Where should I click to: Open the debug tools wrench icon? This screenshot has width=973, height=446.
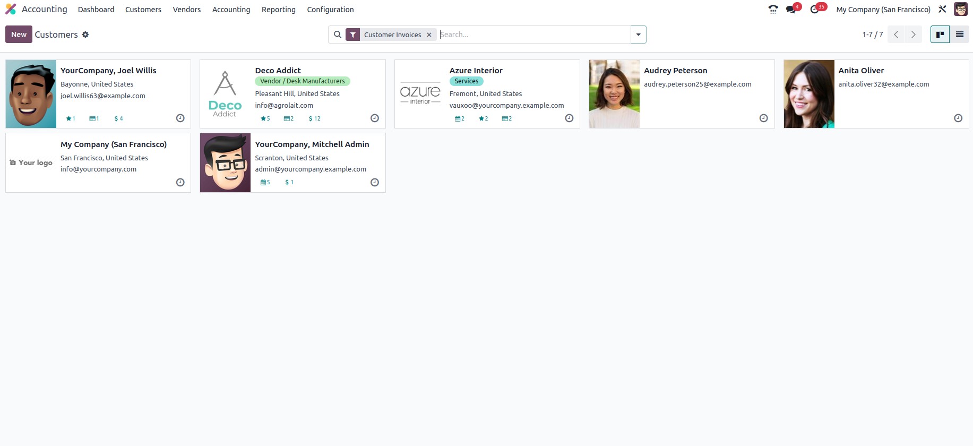pyautogui.click(x=942, y=9)
